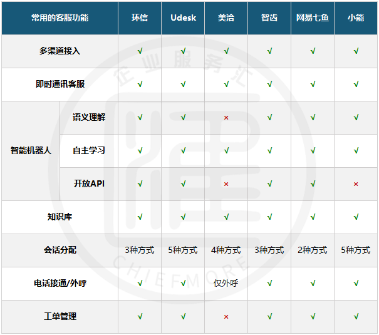Image resolution: width=379 pixels, height=335 pixels.
Task: Click Udesk's 5种方式 cell
Action: 183,250
